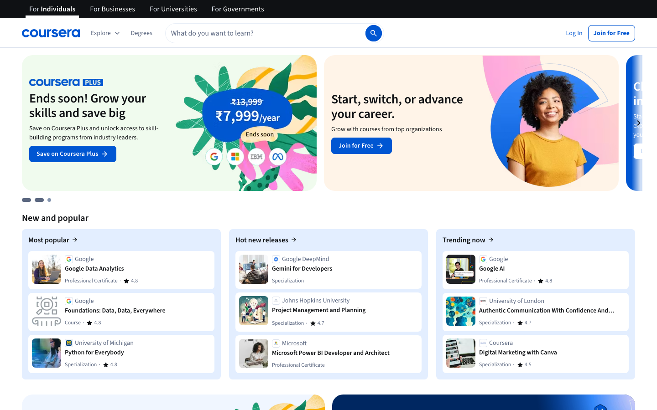The image size is (657, 410).
Task: Open the Degrees menu link
Action: tap(141, 33)
